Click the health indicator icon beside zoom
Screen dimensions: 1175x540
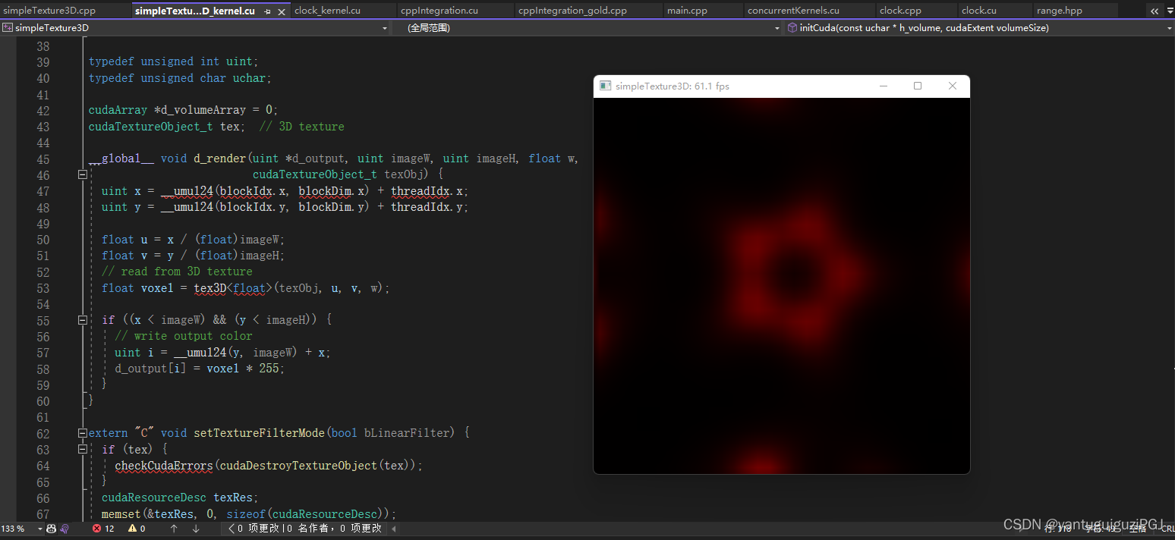[x=51, y=529]
